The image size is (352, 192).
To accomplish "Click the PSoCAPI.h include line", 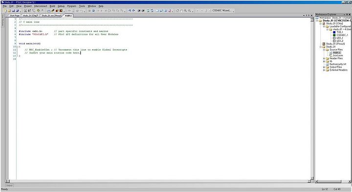I will pos(68,35).
